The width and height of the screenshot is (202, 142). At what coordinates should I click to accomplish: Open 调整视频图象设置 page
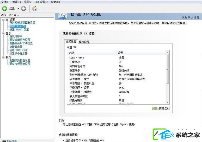20,64
